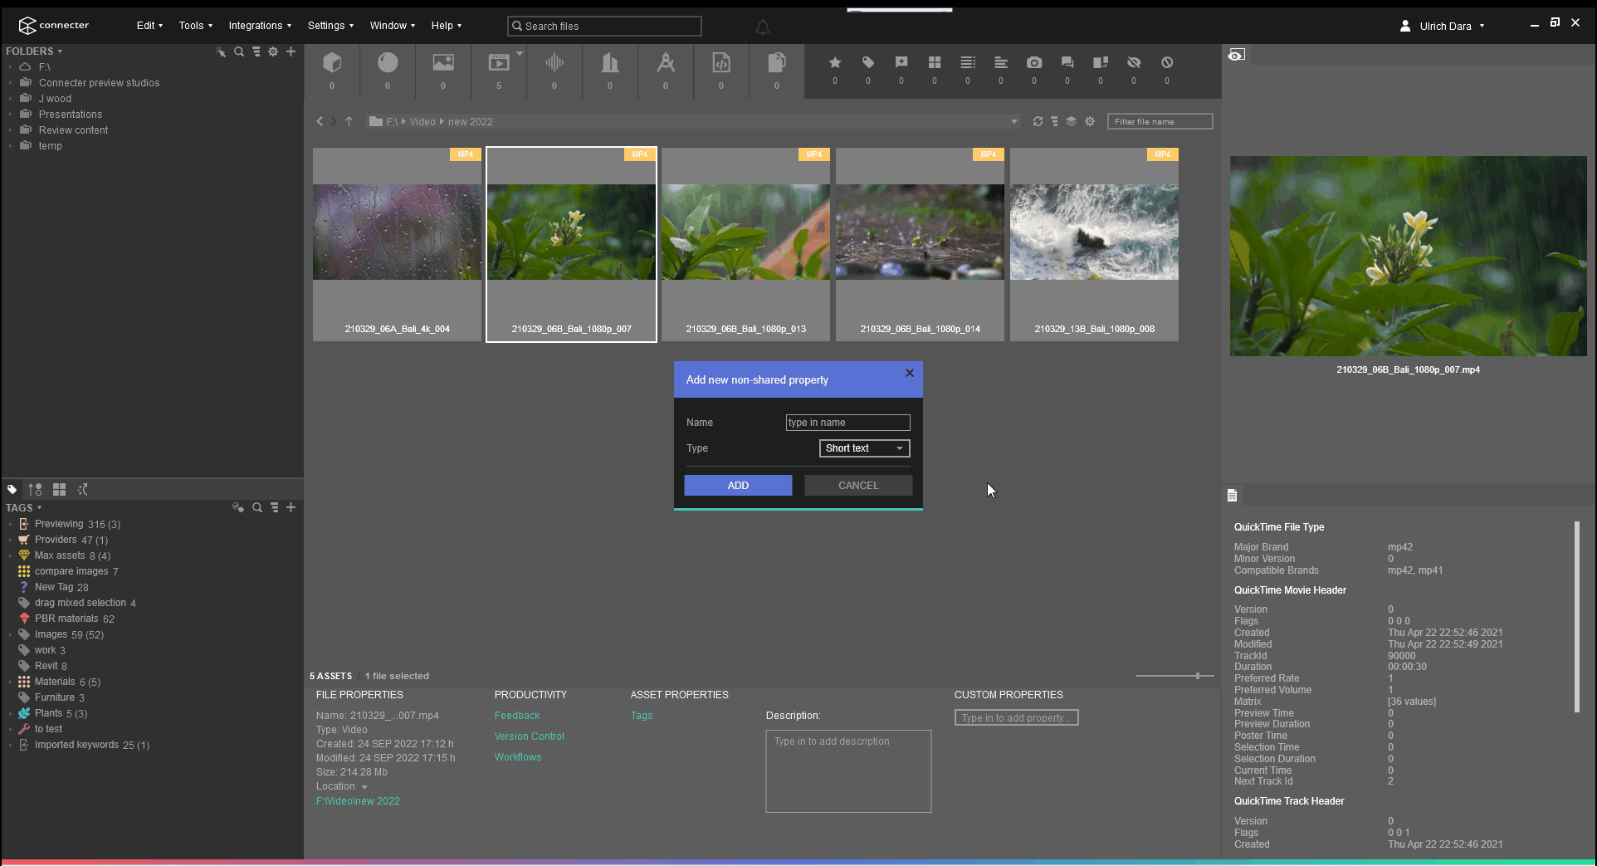Click the Search files box
Image resolution: width=1597 pixels, height=866 pixels.
coord(604,27)
